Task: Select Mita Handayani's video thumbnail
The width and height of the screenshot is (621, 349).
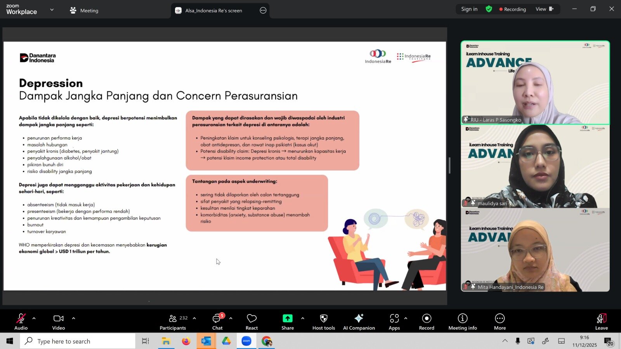Action: coord(535,250)
